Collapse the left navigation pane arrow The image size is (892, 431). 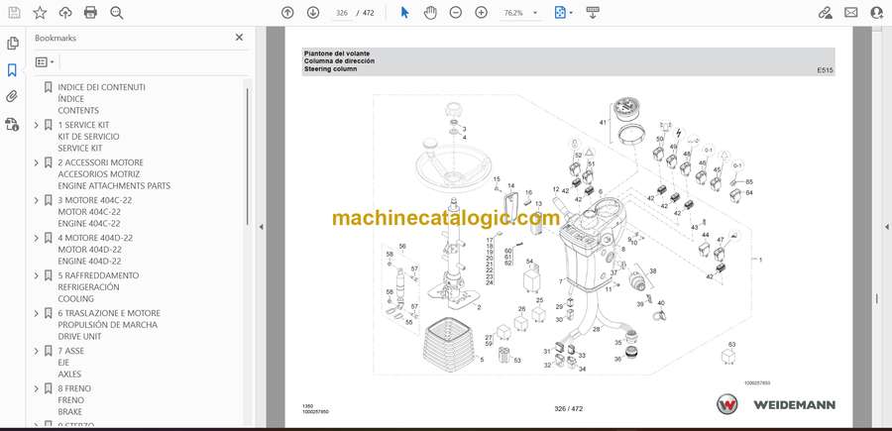coord(261,227)
